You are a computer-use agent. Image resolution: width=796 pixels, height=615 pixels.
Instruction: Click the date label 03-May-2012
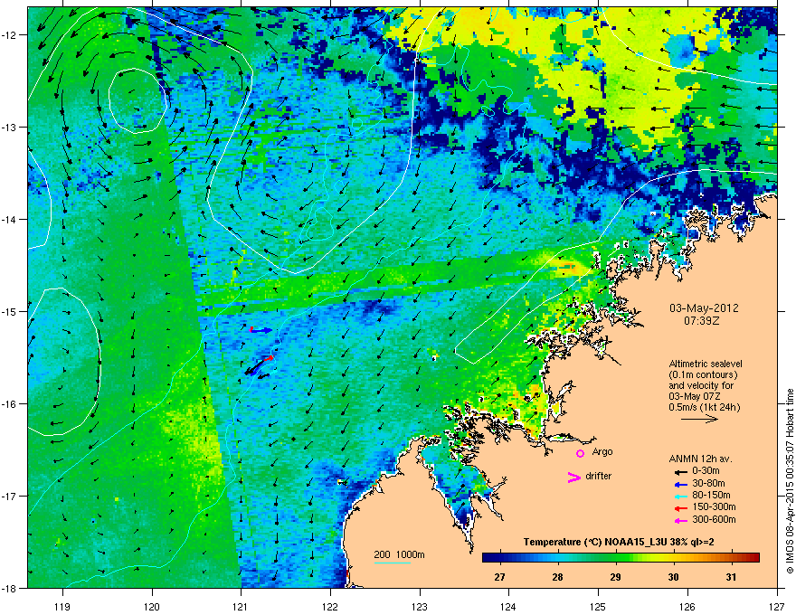pos(704,308)
